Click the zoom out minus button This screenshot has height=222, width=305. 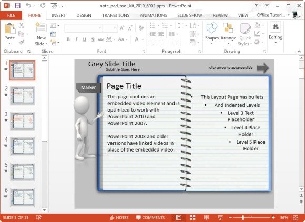(x=230, y=217)
